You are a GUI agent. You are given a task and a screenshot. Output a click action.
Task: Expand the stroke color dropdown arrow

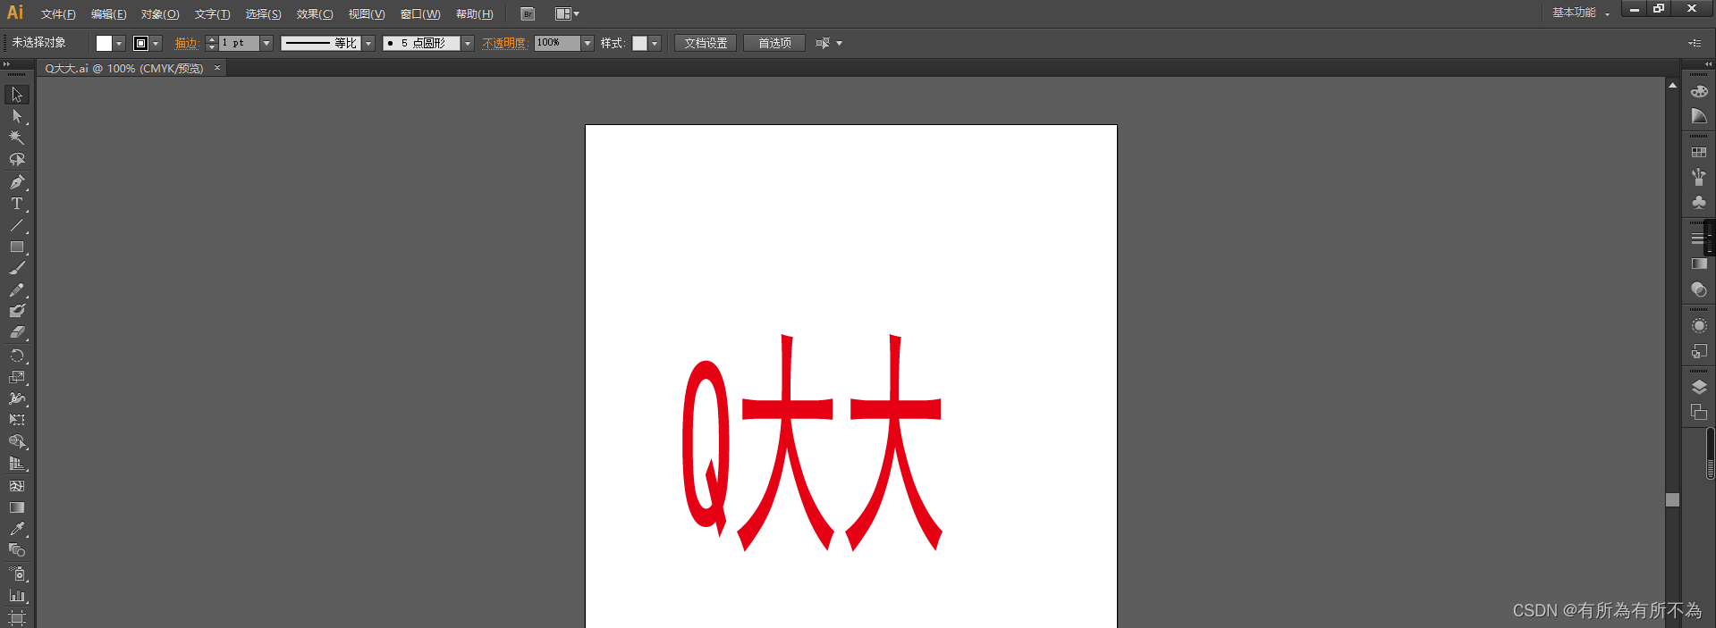tap(156, 43)
